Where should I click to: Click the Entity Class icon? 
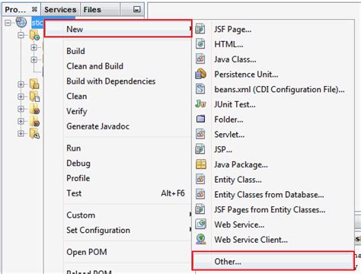[x=200, y=179]
